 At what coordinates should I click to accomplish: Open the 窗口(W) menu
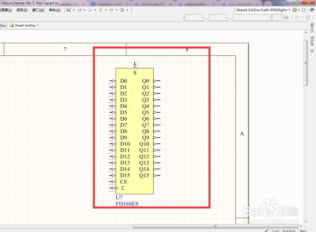[38, 10]
